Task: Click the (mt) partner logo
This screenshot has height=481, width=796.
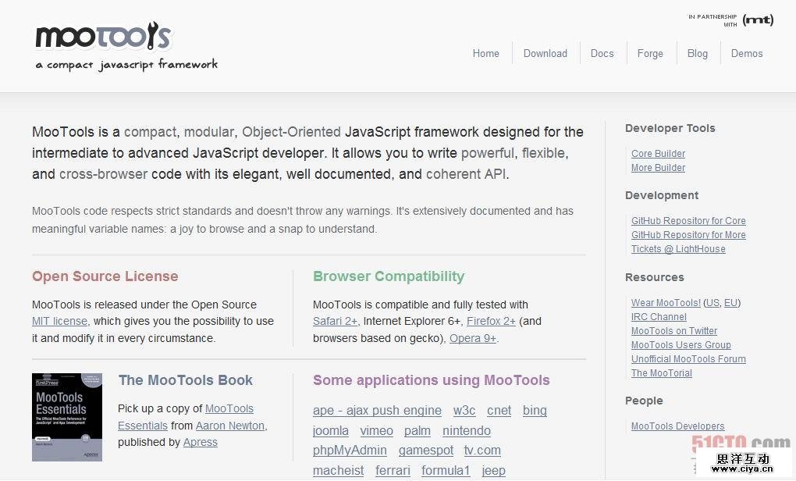Action: pos(758,20)
